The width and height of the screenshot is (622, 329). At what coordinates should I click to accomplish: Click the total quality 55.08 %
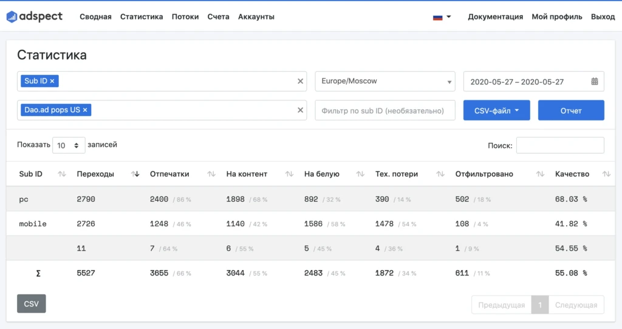pyautogui.click(x=571, y=273)
